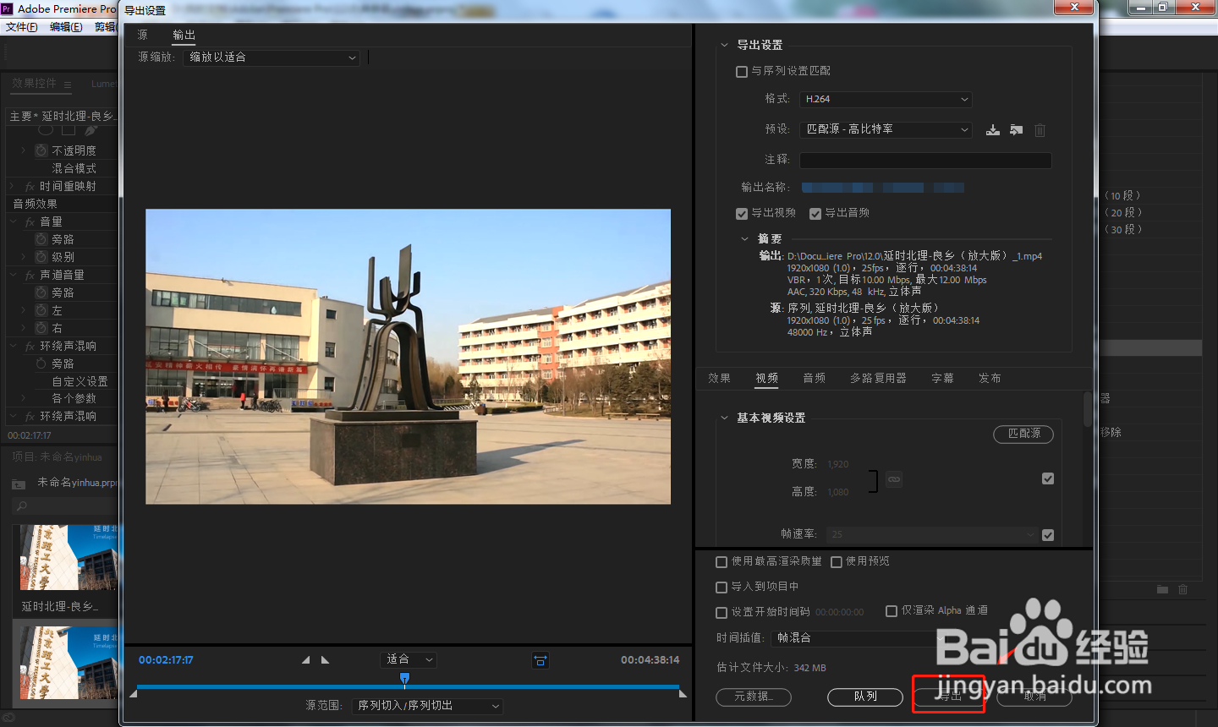Save the current preset icon
Screen dimensions: 1218x727
[993, 129]
